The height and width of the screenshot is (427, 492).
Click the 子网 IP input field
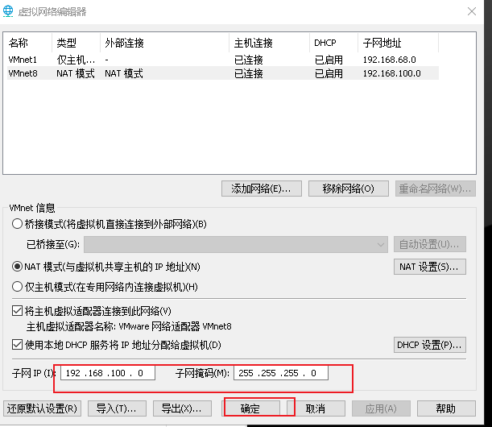(108, 373)
